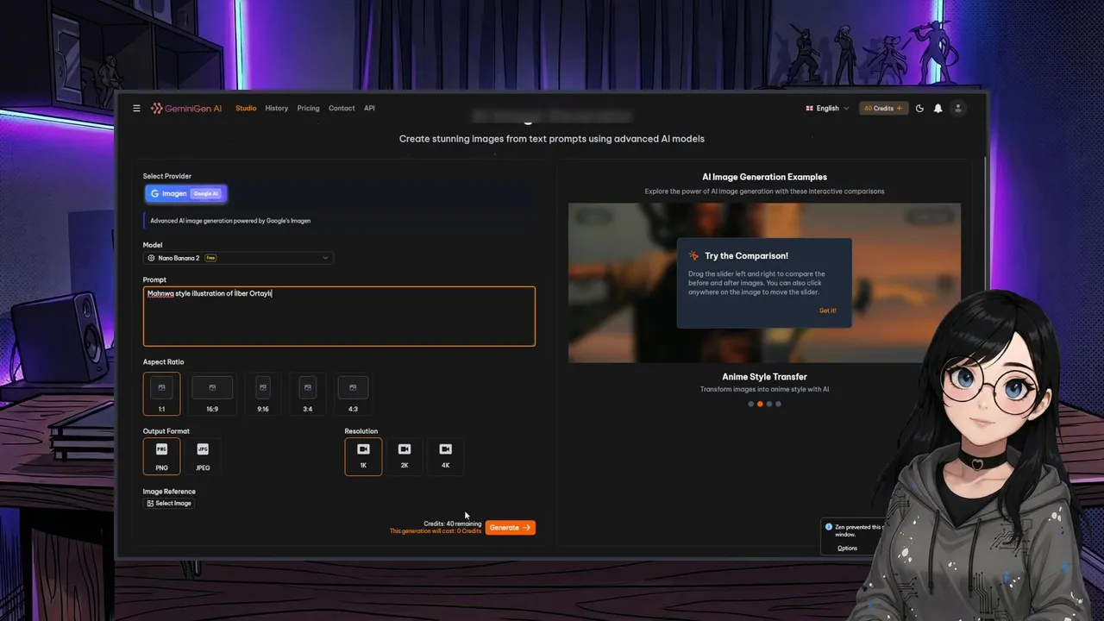Click the 'Try the Comparison!' title

[746, 256]
